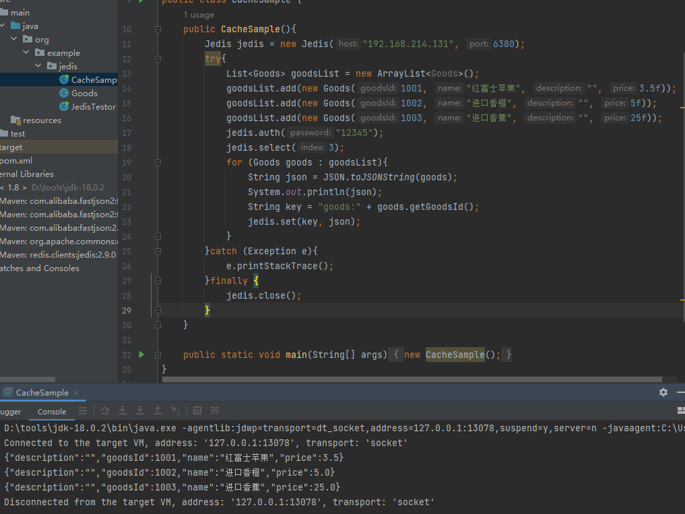Collapse the CacheSample constructor fold marker
Image resolution: width=685 pixels, height=514 pixels.
158,30
